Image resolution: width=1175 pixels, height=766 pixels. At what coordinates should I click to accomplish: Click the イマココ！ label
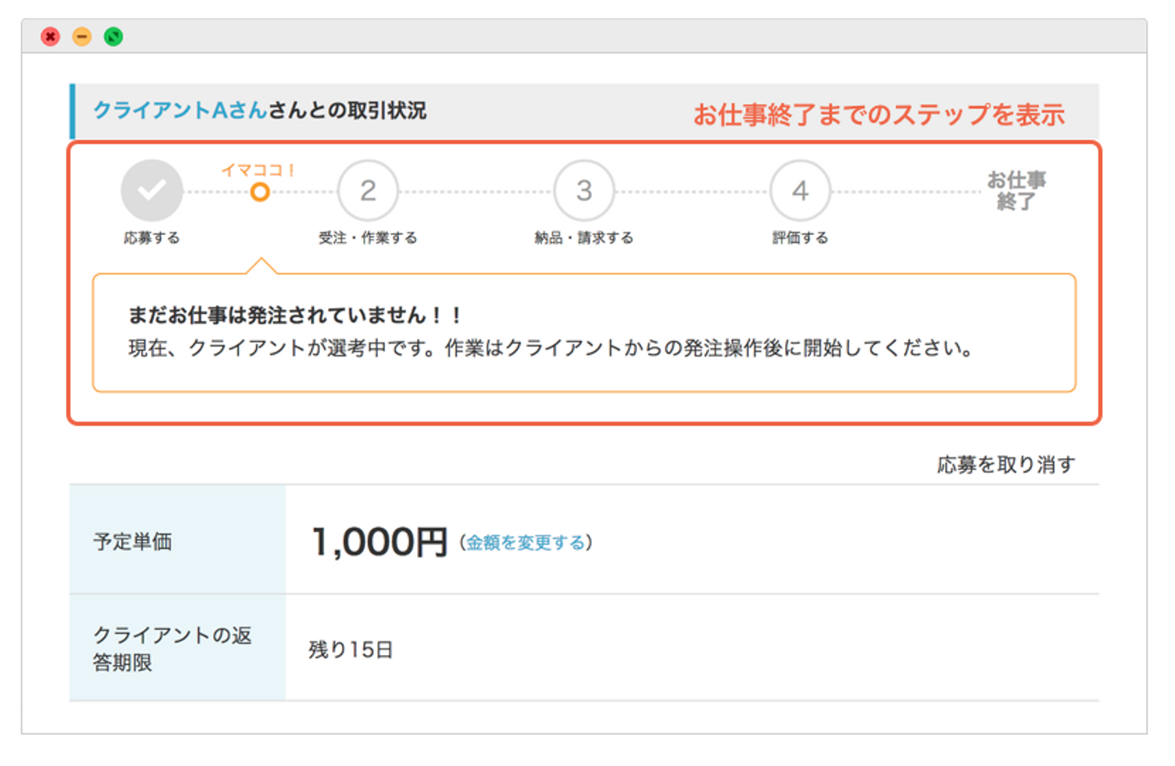coord(258,170)
